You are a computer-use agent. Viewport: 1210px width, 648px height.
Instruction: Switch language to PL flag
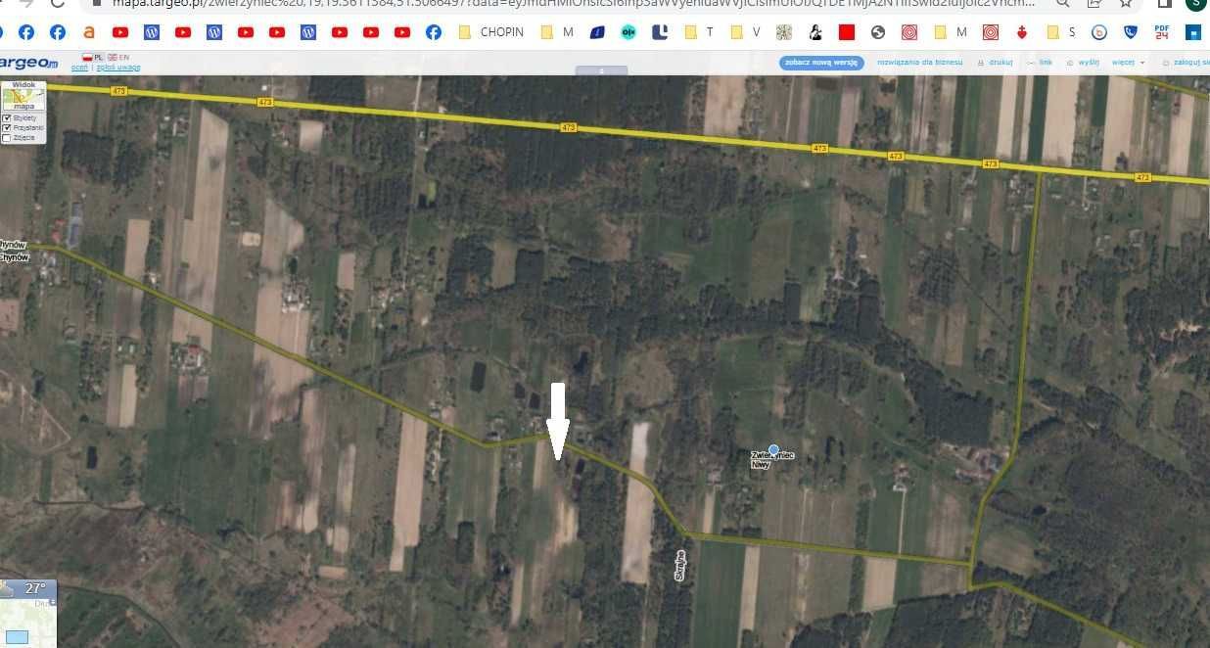94,58
